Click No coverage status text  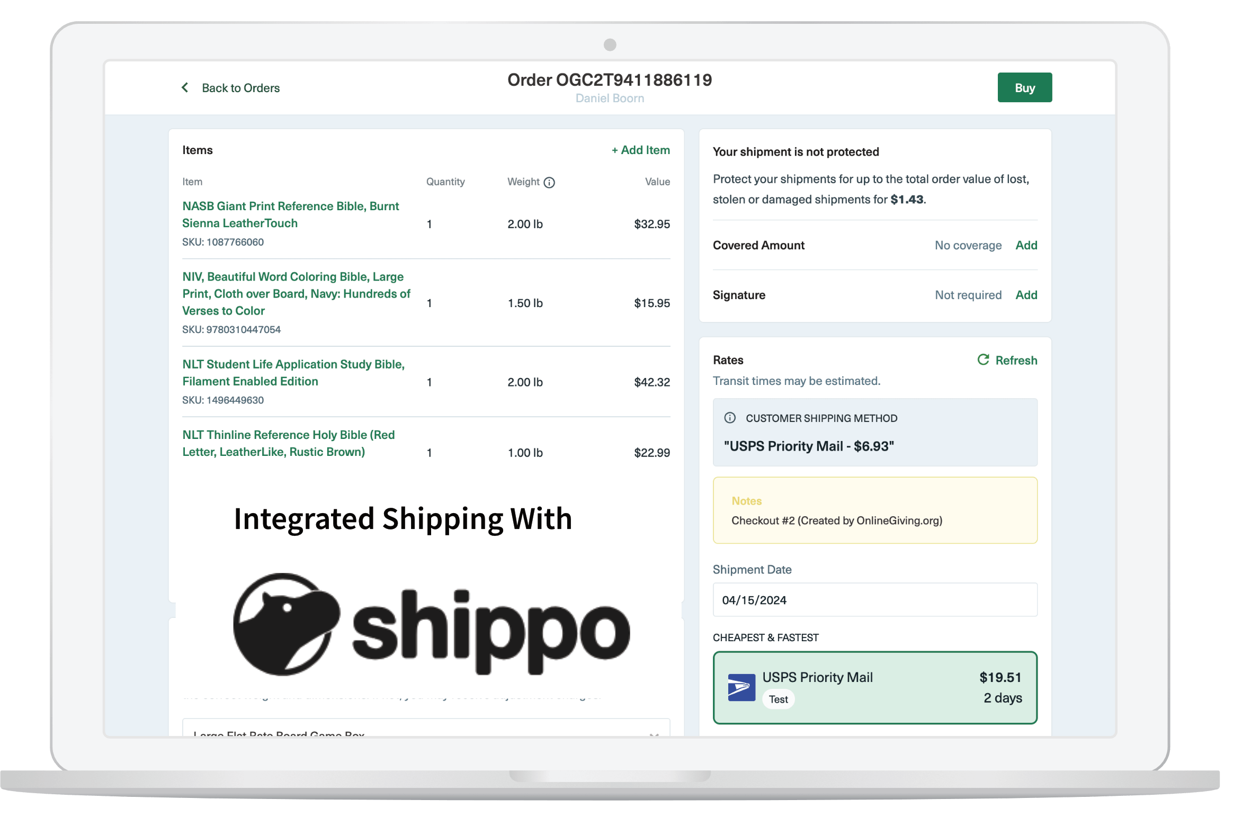[968, 245]
